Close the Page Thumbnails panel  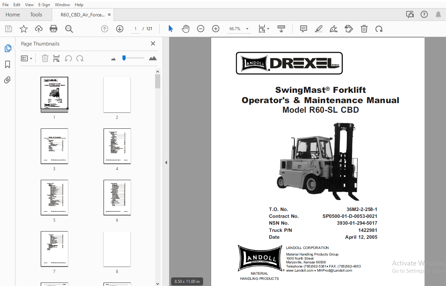(153, 43)
